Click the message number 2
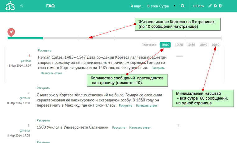 [x=29, y=93]
